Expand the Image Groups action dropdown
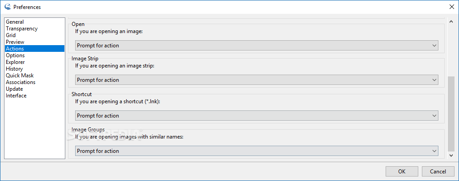The image size is (459, 181). (256, 151)
